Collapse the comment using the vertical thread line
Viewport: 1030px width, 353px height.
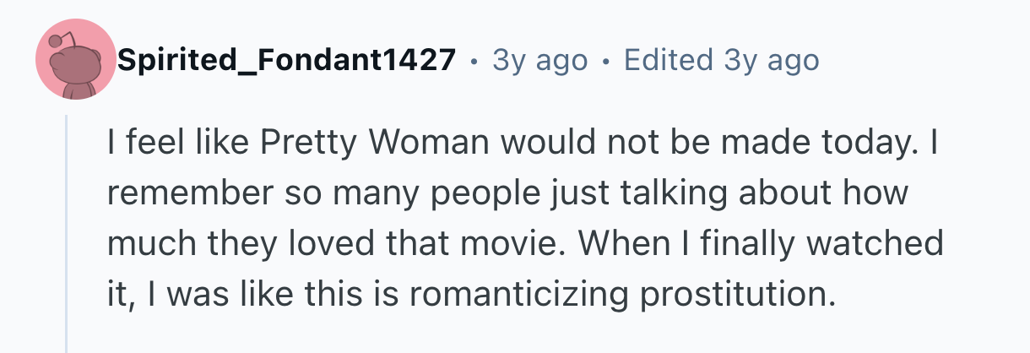tap(67, 236)
